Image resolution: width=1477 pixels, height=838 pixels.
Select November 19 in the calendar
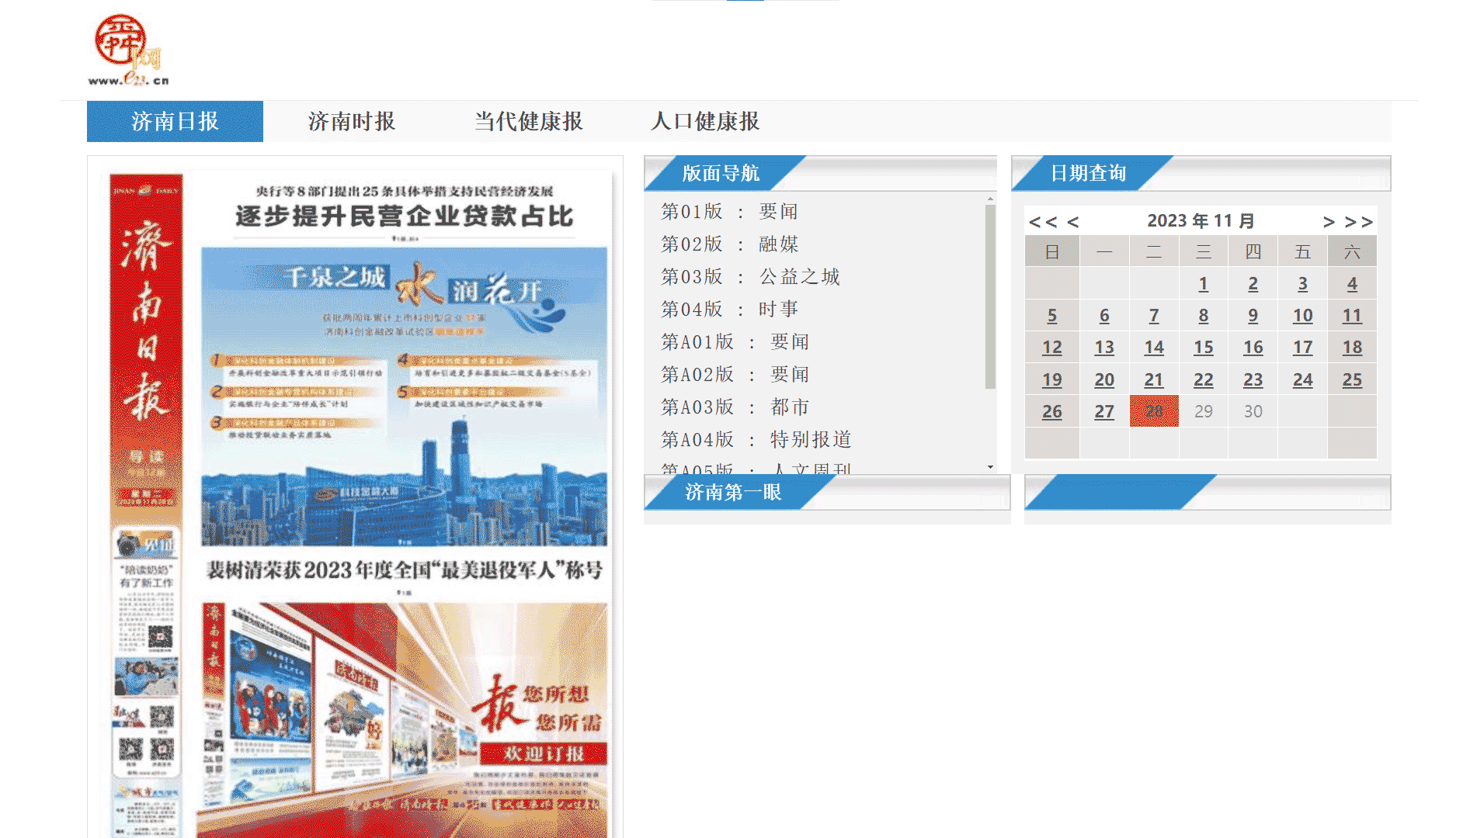coord(1052,380)
